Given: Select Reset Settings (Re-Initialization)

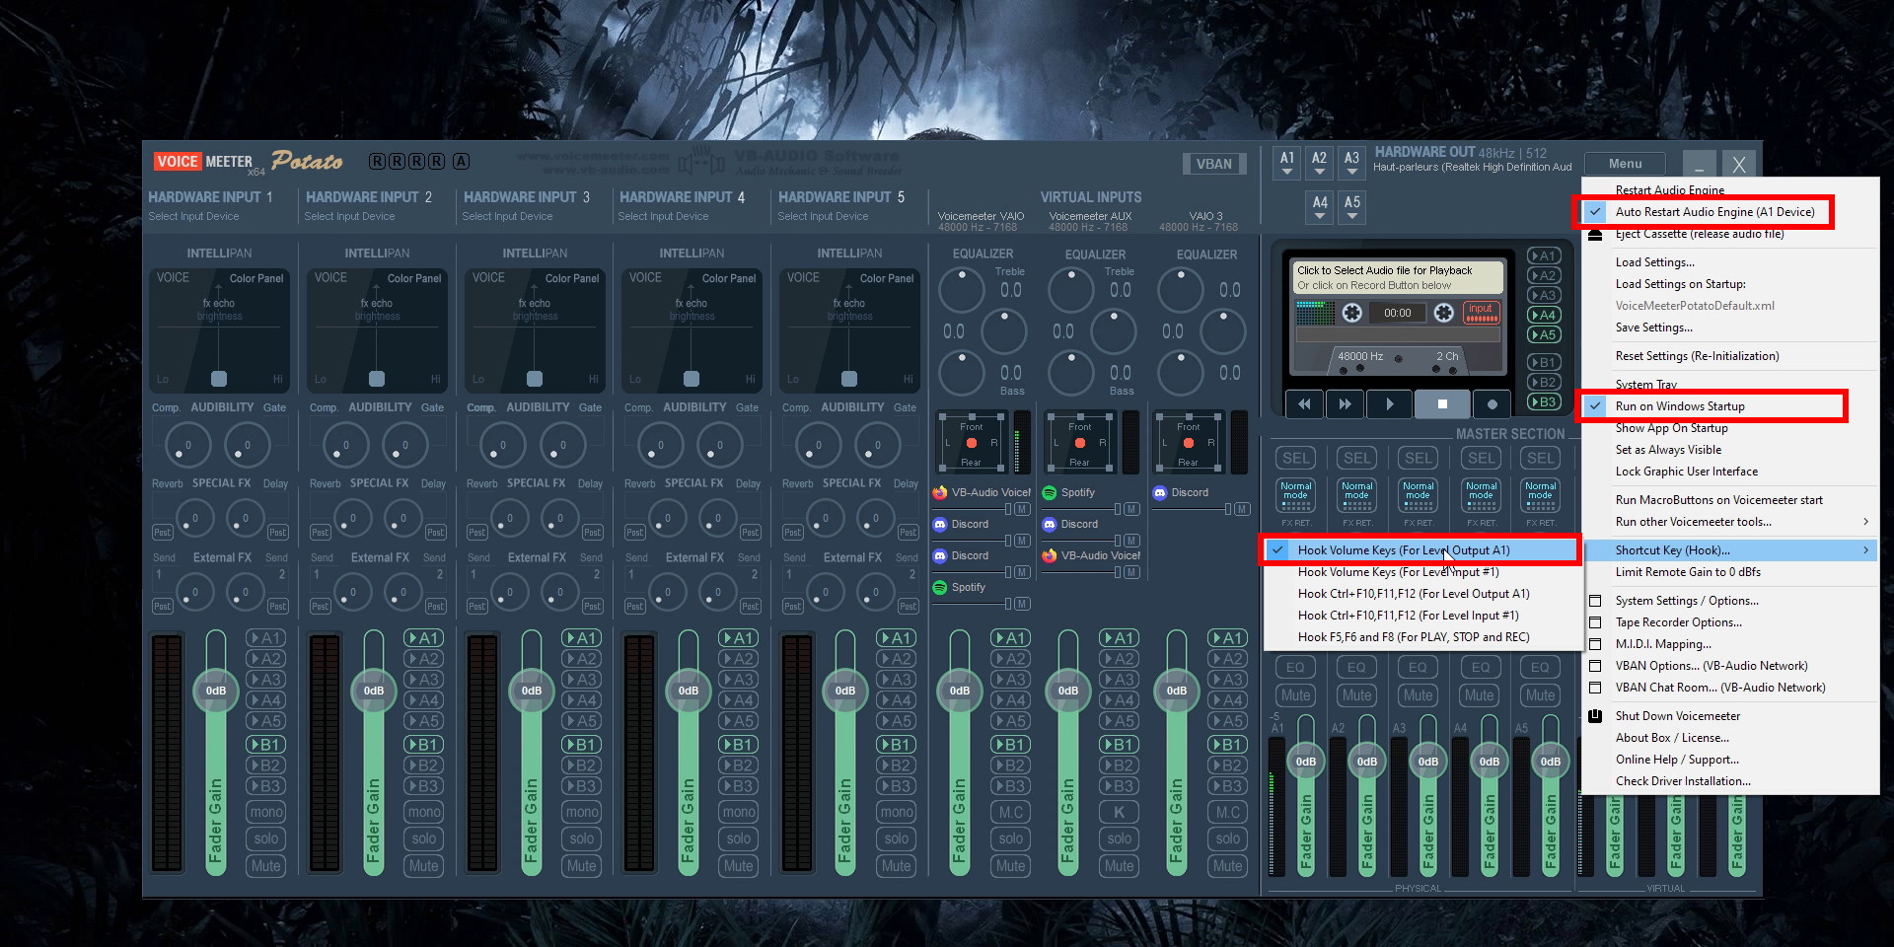Looking at the screenshot, I should (x=1697, y=356).
